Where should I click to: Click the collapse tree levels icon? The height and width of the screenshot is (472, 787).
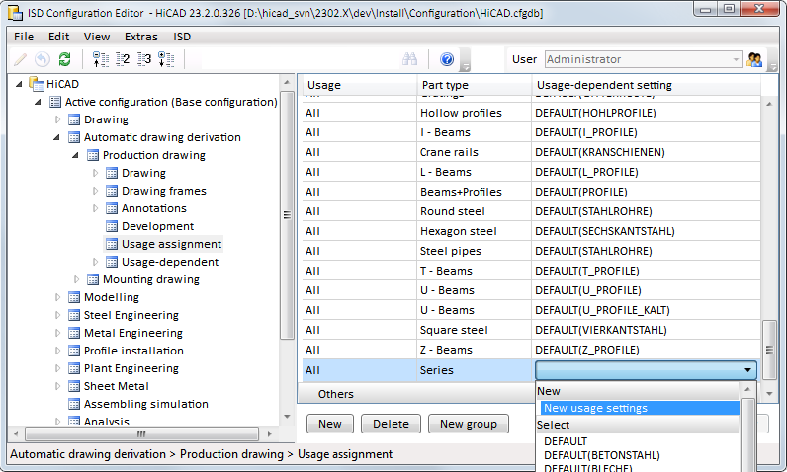tap(101, 59)
